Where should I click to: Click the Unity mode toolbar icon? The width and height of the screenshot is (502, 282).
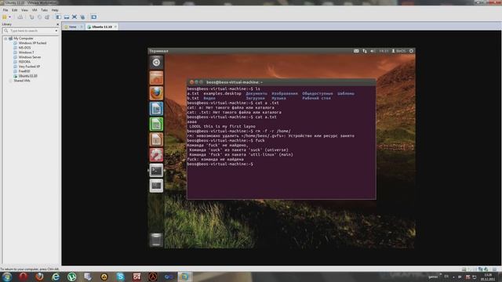[82, 17]
